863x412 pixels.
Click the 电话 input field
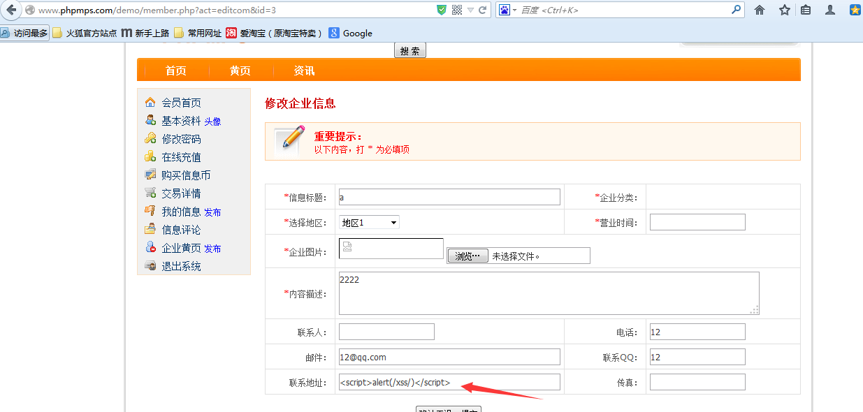coord(697,332)
